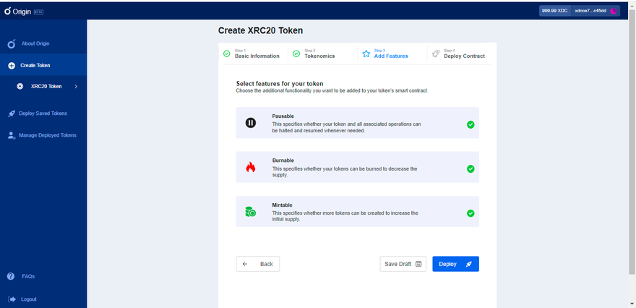Open wallet address xdcce7...c45dd menu
Screen dimensions: 636x308
[x=590, y=11]
